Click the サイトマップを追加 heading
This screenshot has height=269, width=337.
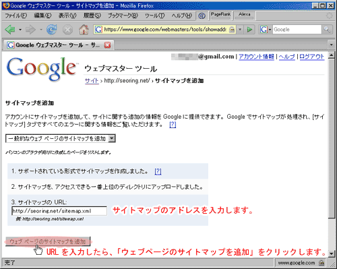[30, 103]
